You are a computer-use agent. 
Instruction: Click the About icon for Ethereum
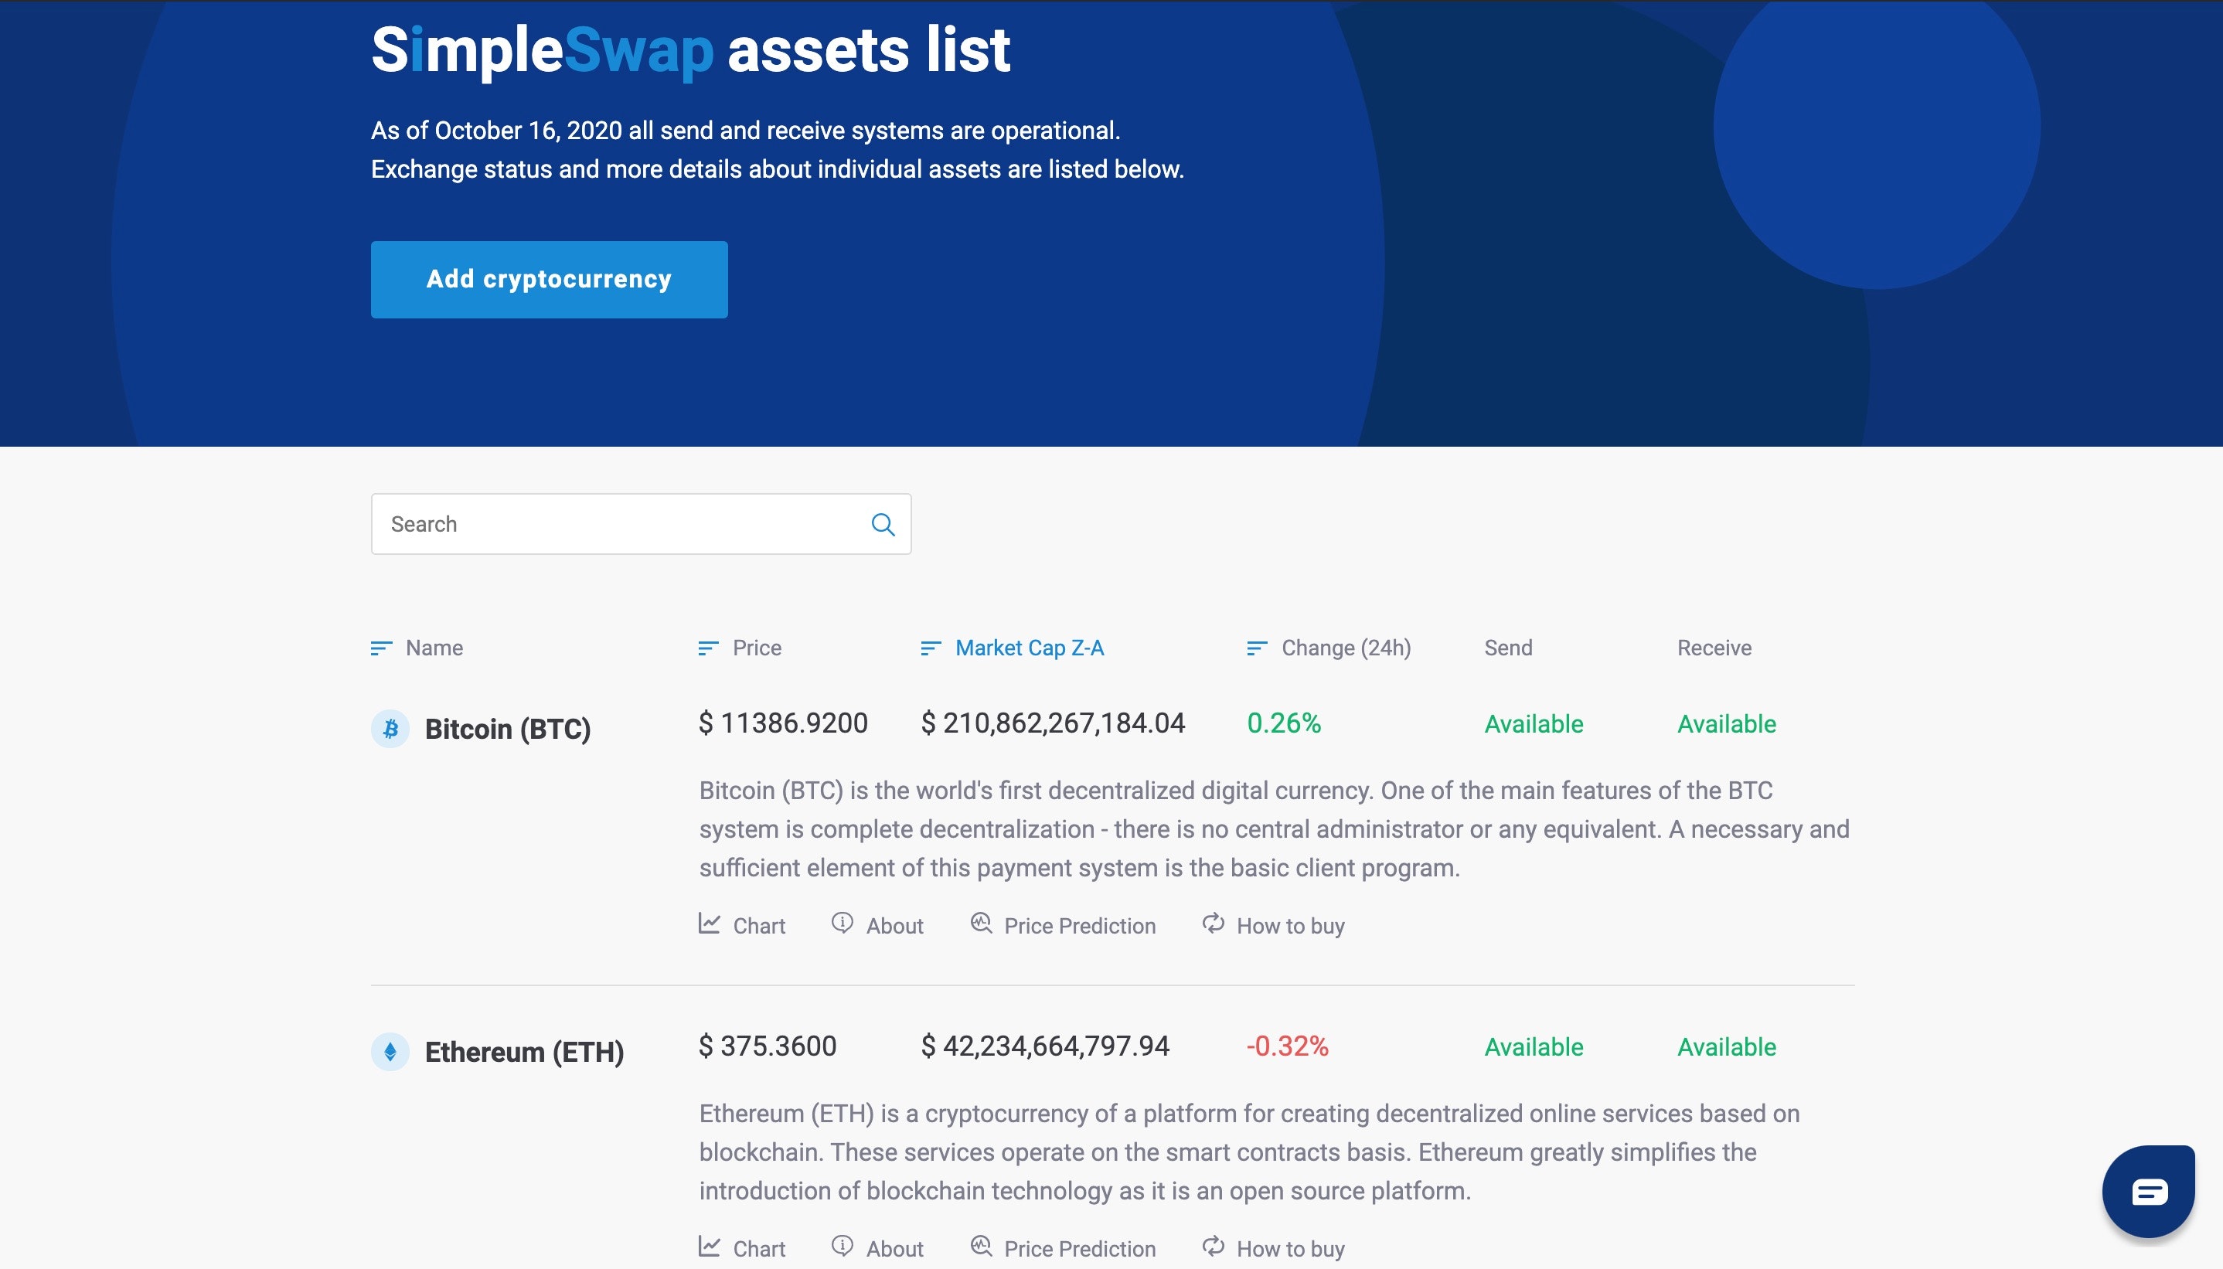pyautogui.click(x=841, y=1247)
